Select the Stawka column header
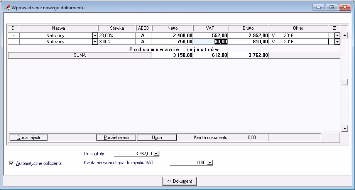The height and width of the screenshot is (190, 355). 117,28
